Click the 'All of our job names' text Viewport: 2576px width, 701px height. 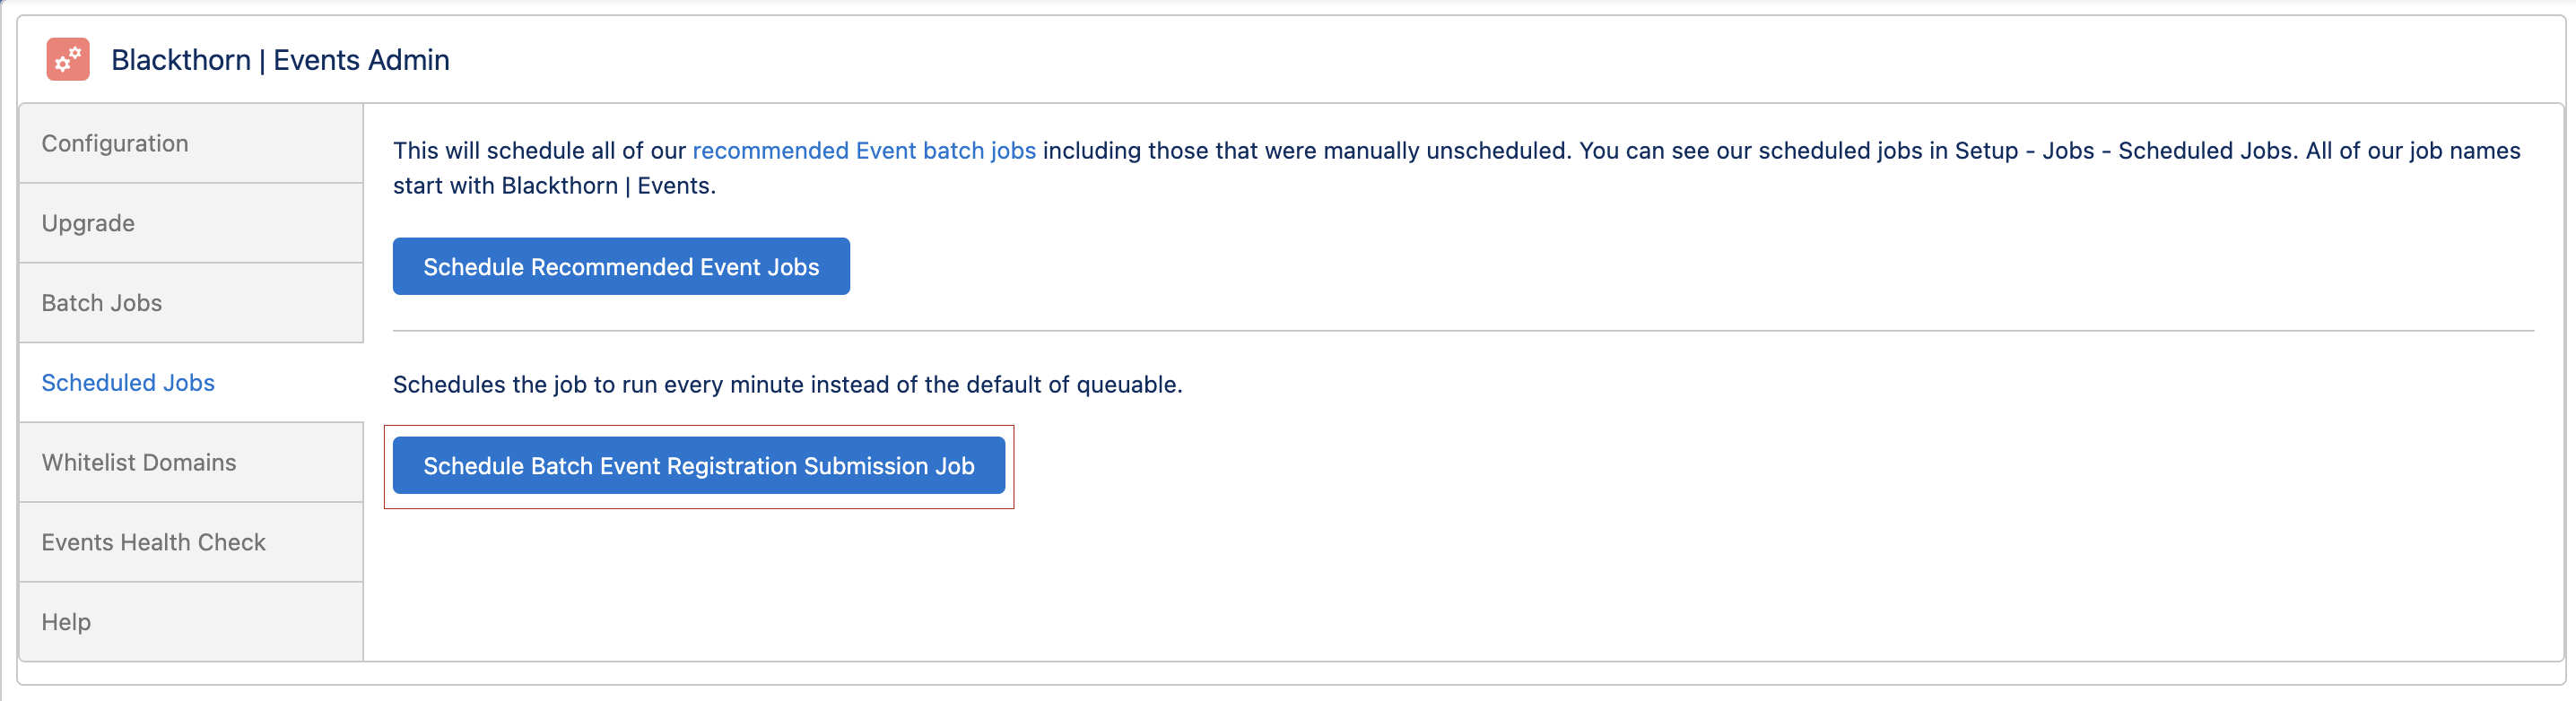click(2413, 151)
